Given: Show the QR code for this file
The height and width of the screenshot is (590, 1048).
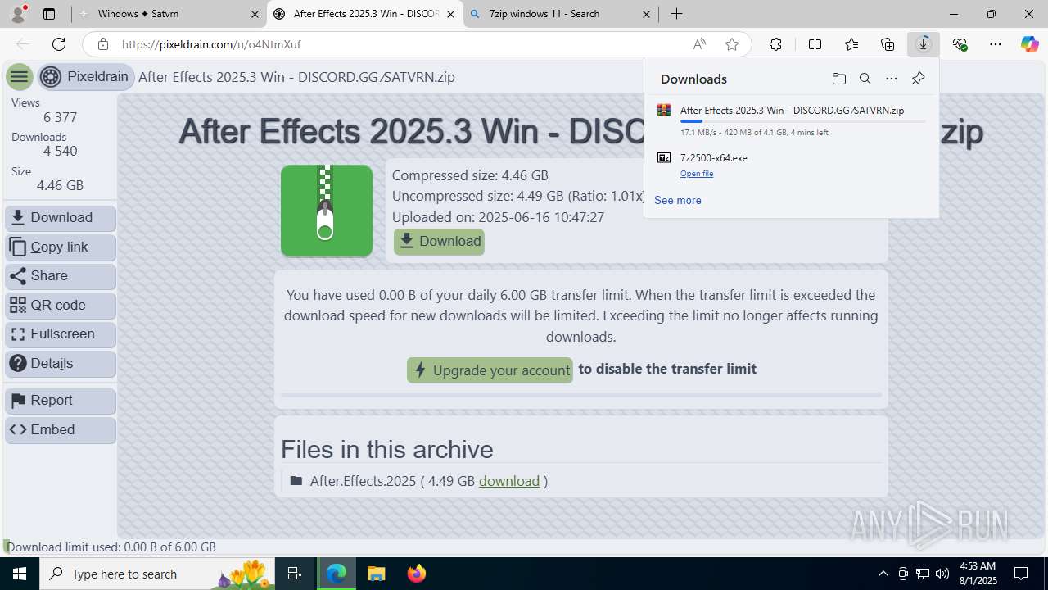Looking at the screenshot, I should [x=61, y=306].
